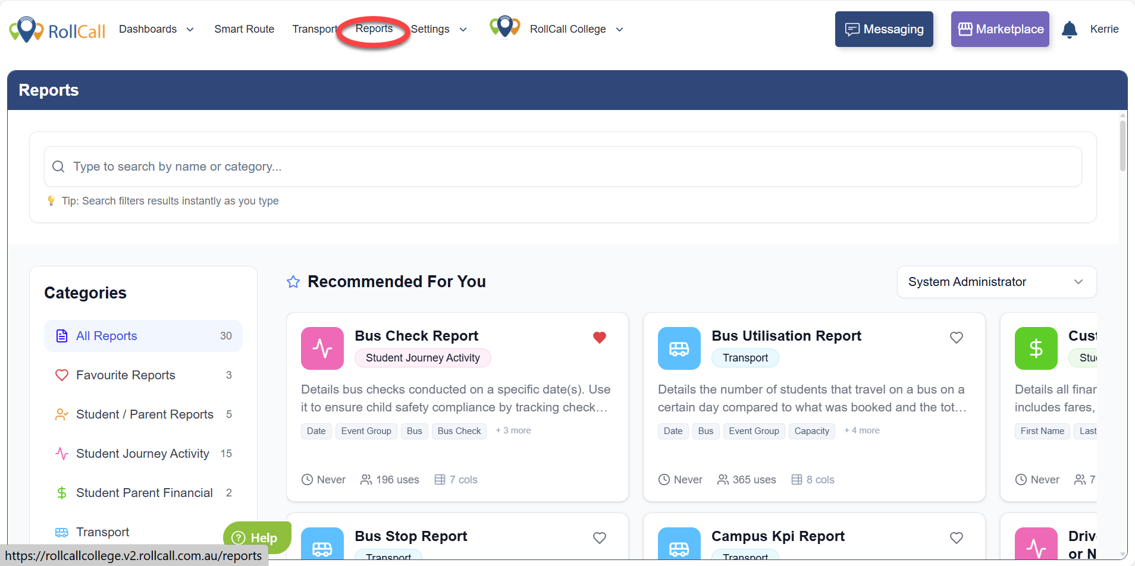Go to Reports in the navigation bar
Viewport: 1135px width, 566px height.
coord(374,29)
